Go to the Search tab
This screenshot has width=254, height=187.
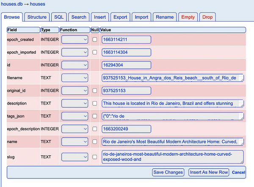tap(79, 17)
